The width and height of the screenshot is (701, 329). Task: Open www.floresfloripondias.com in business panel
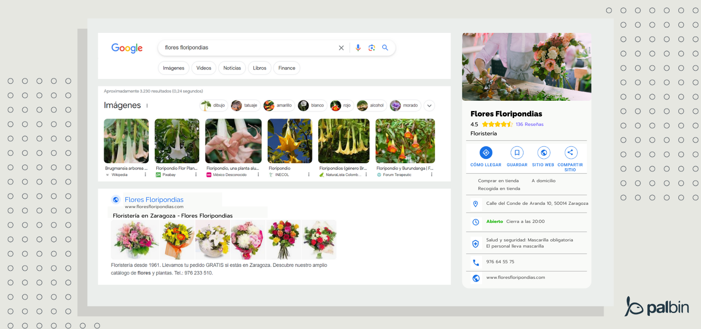tap(515, 277)
